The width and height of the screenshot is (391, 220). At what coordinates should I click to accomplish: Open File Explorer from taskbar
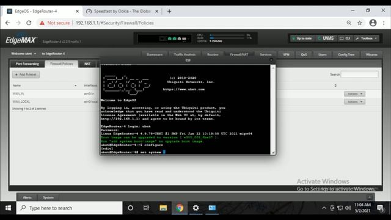163,208
